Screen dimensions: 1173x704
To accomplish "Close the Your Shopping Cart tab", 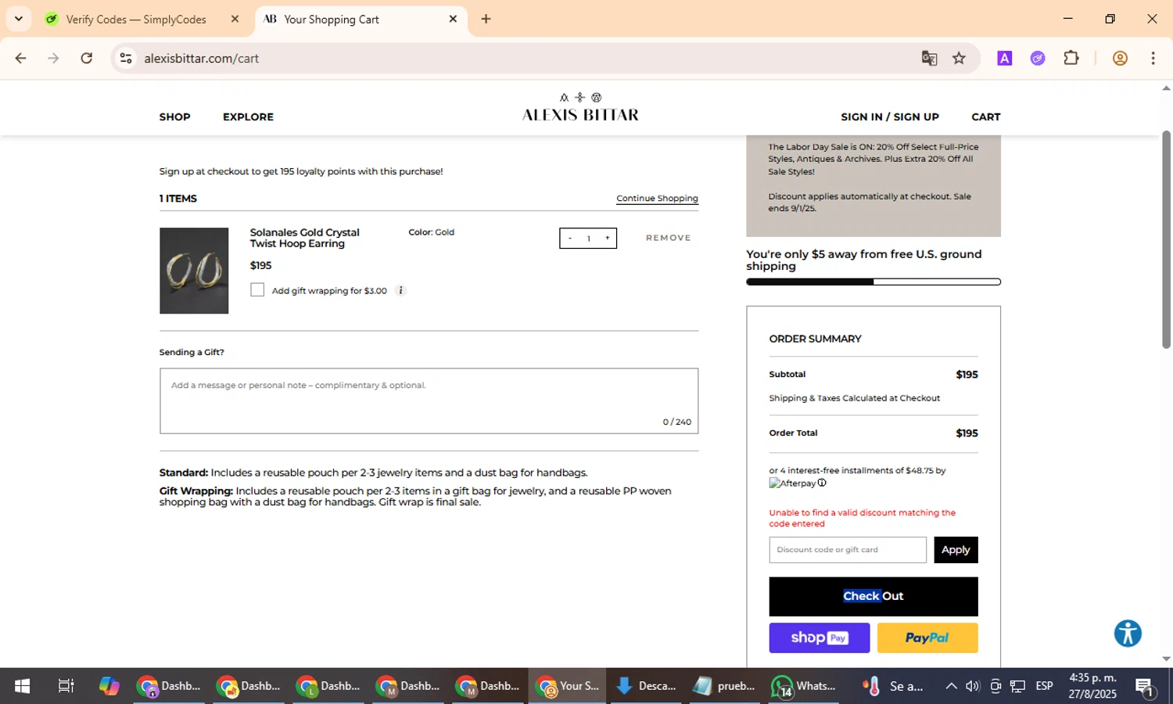I will click(x=453, y=19).
